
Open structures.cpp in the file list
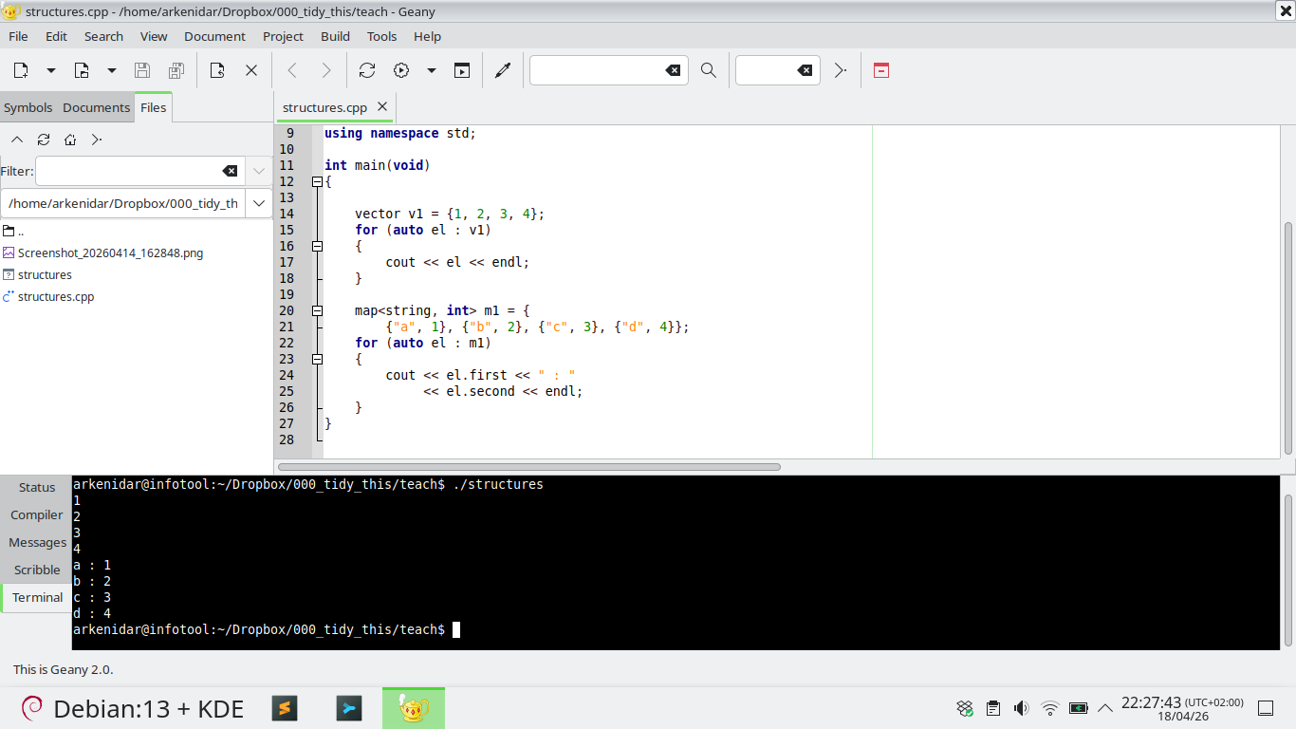click(56, 296)
